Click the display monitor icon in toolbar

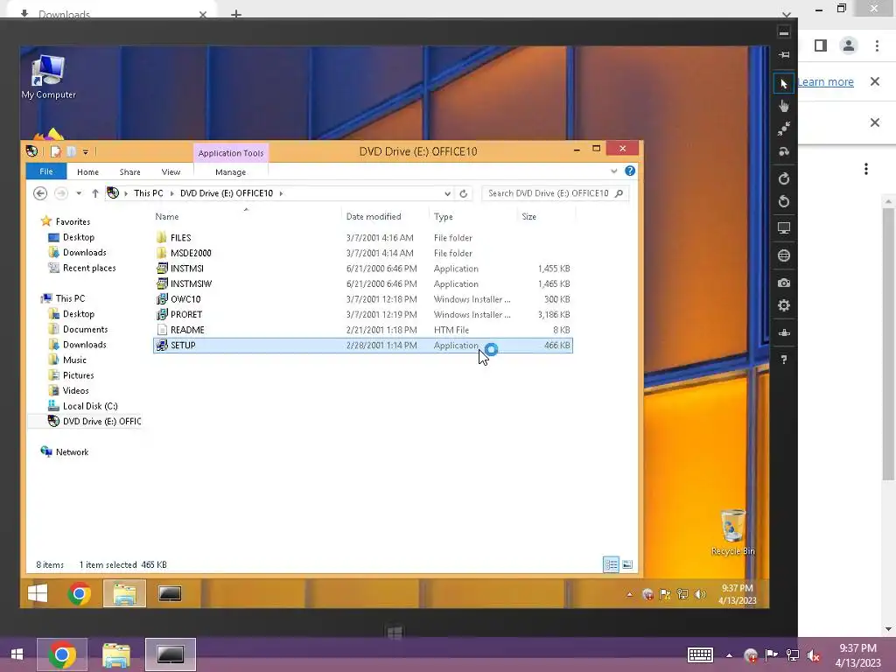pyautogui.click(x=783, y=228)
